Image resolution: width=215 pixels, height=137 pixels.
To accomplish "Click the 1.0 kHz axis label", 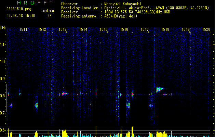I will pos(3,62).
